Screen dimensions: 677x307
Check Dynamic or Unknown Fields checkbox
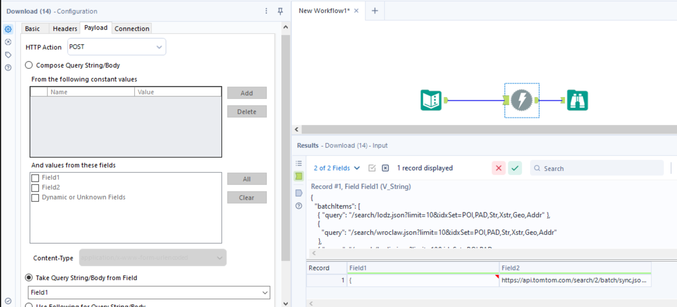click(x=35, y=198)
